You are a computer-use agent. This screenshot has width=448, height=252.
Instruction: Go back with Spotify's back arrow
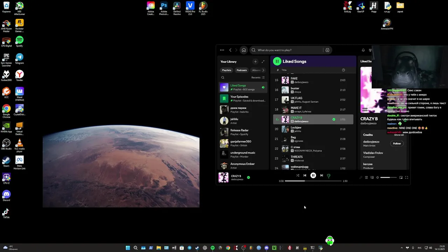[230, 50]
